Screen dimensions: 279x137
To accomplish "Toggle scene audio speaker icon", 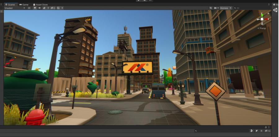I will click(x=39, y=8).
